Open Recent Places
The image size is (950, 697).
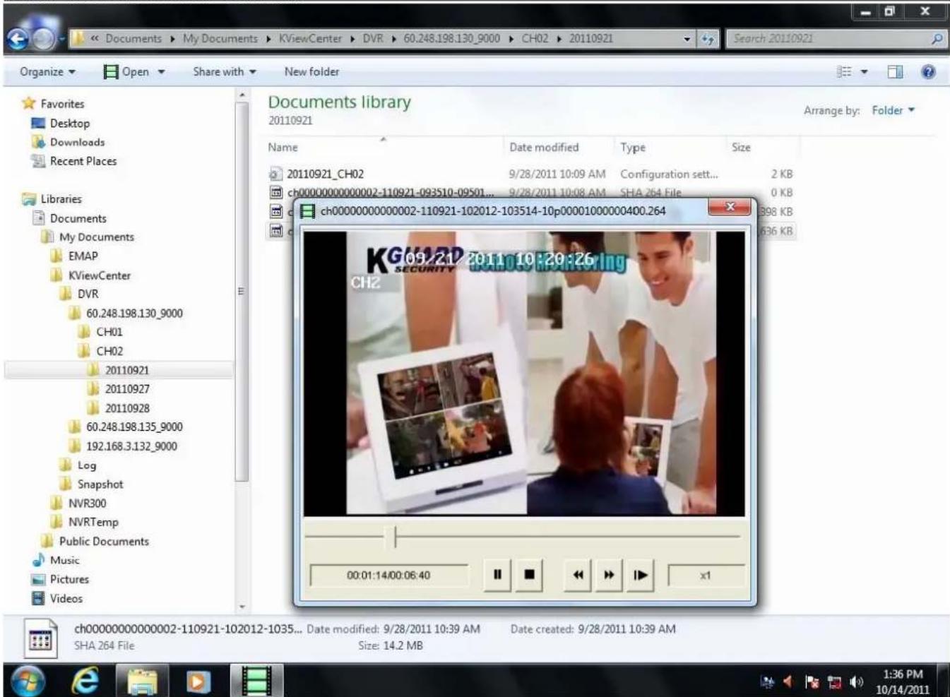83,161
